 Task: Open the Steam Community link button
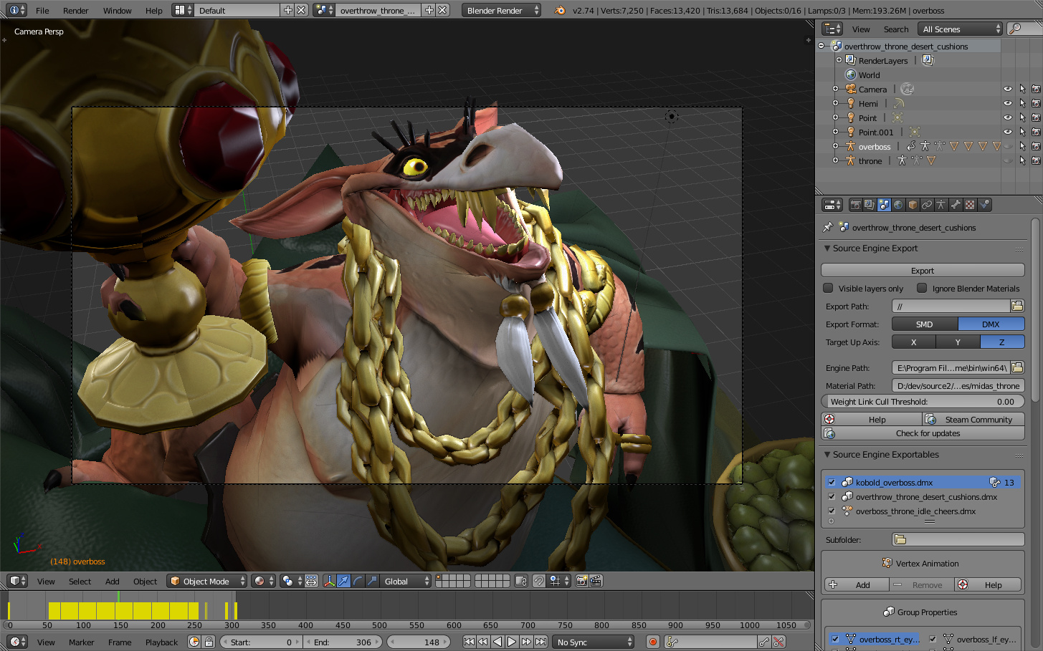click(x=973, y=419)
